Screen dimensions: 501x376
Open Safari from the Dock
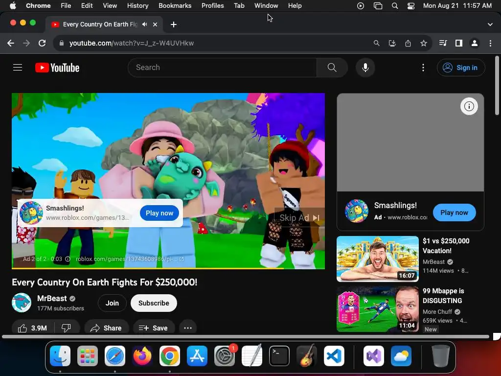pyautogui.click(x=114, y=356)
